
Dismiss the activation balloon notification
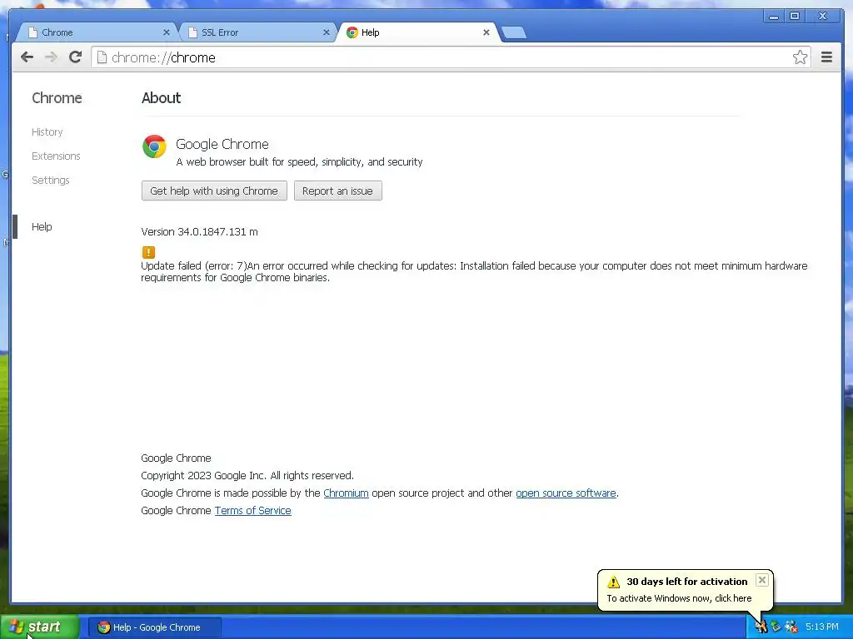tap(762, 580)
